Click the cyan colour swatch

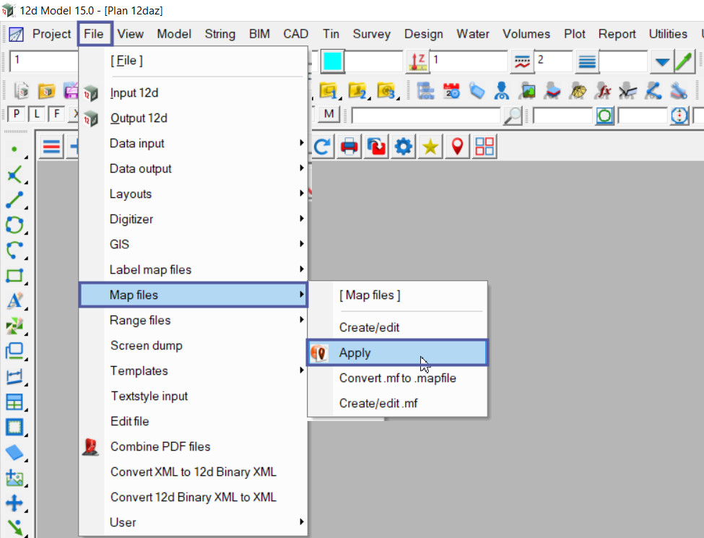332,61
